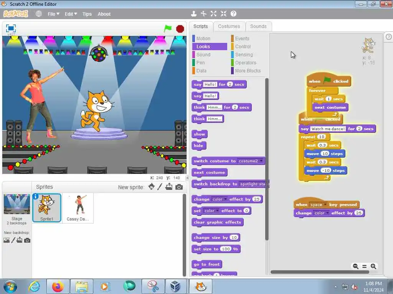Select the Looks block category
The image size is (393, 294).
(210, 46)
